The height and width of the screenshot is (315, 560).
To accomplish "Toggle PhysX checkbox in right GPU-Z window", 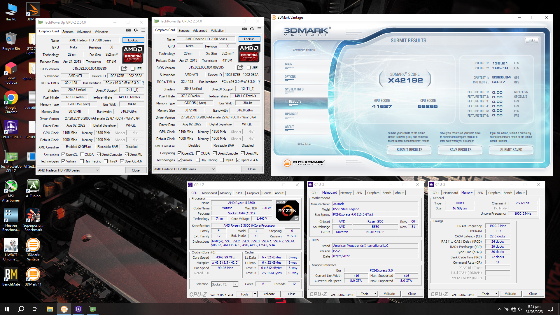I will click(x=222, y=160).
